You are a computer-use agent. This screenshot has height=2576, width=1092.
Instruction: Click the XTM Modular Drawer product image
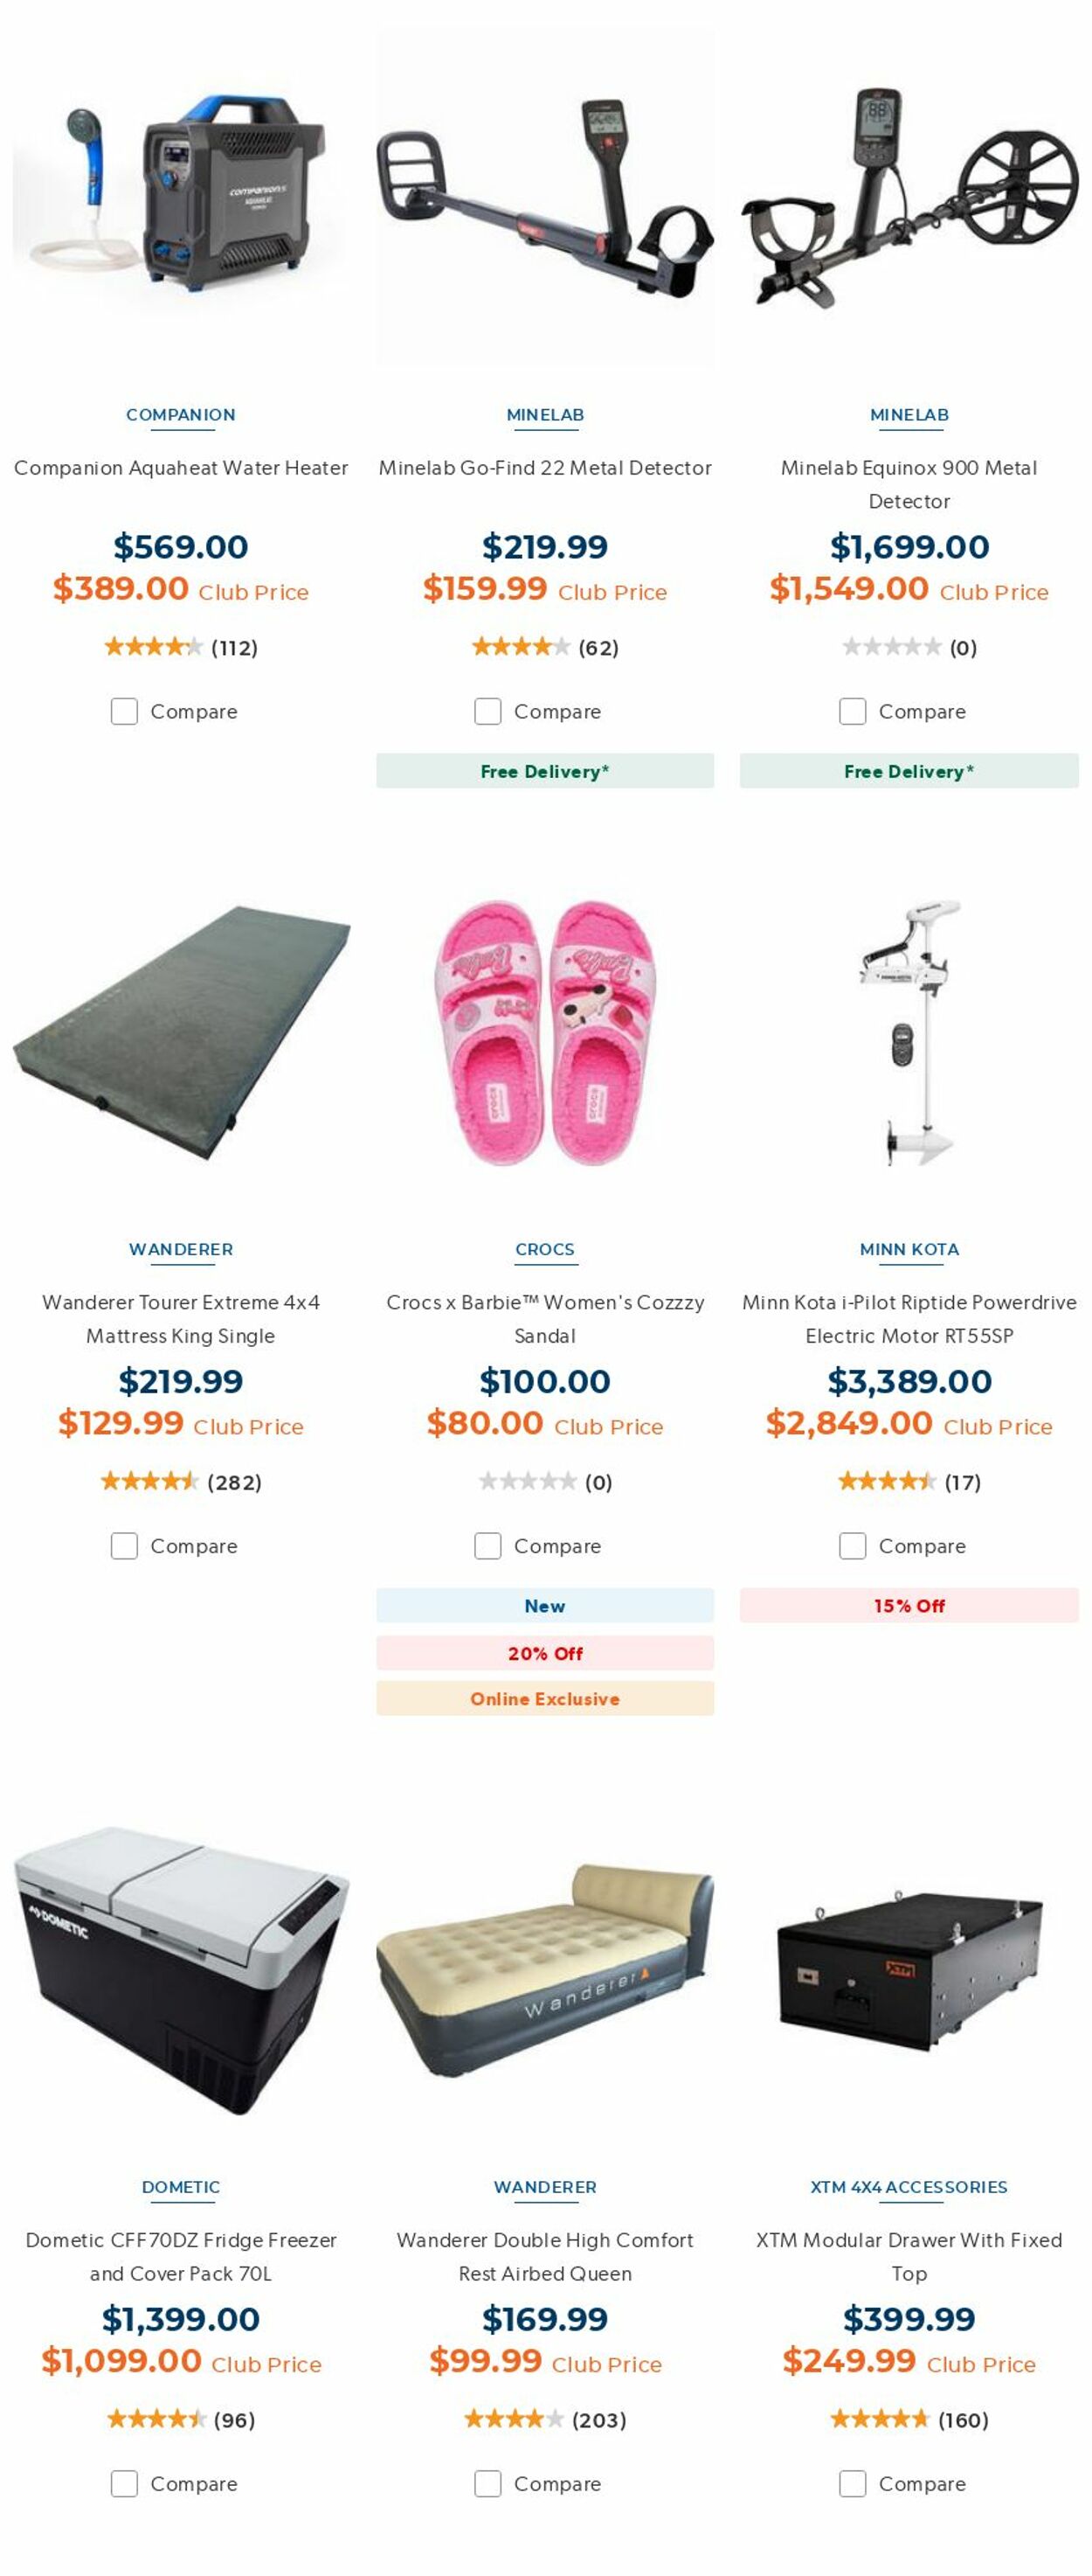click(909, 1968)
